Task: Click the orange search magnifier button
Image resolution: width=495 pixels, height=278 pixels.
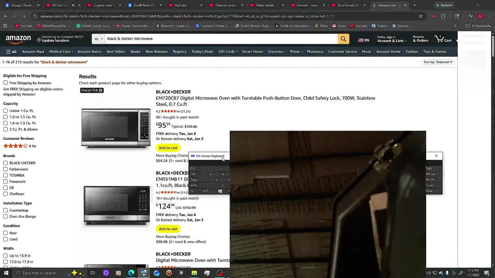Action: 343,39
